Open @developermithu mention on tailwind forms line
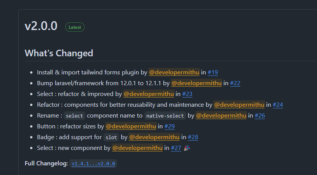The image size is (317, 175). click(x=174, y=72)
